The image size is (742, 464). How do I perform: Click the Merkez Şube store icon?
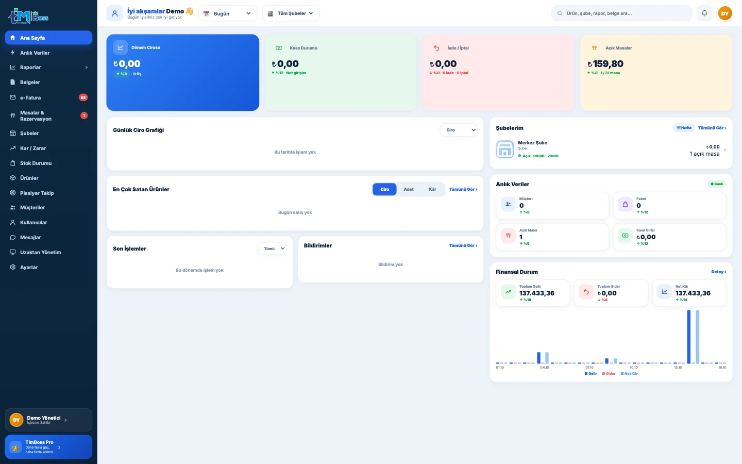pyautogui.click(x=505, y=150)
